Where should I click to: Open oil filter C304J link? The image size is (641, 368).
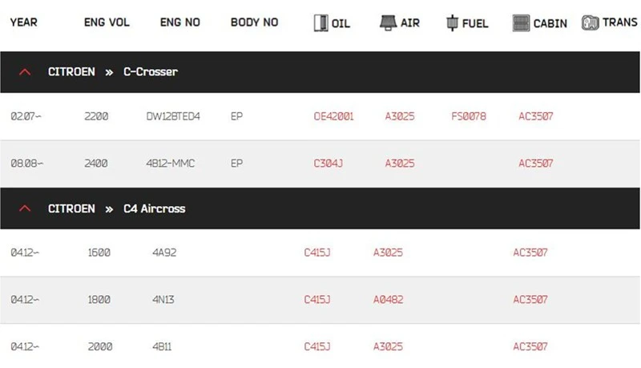329,164
